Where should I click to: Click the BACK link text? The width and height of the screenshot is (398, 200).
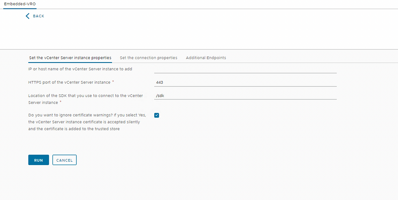[x=39, y=16]
